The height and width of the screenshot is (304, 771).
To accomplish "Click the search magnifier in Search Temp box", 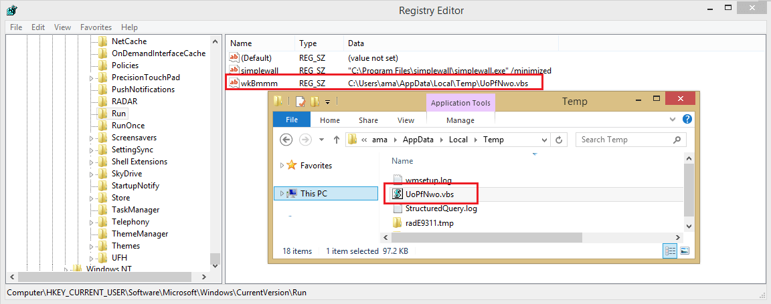I will (677, 140).
